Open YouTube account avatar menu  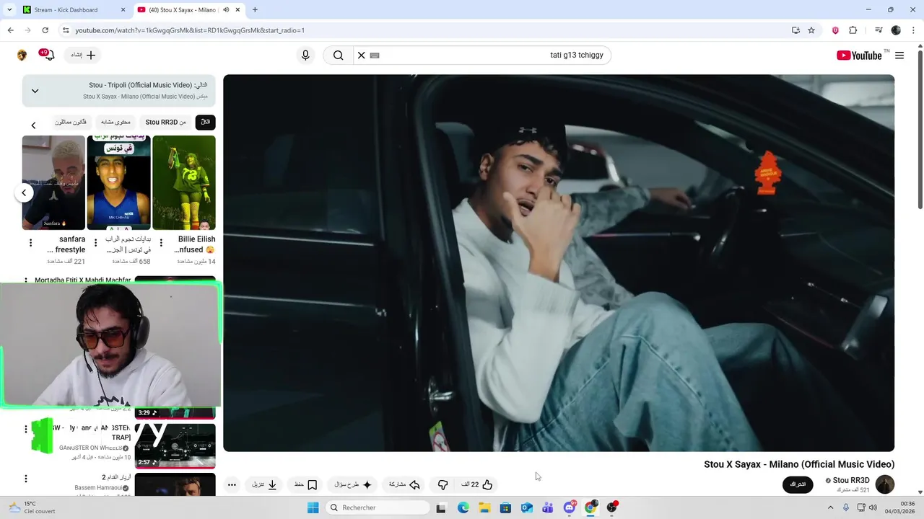point(22,56)
